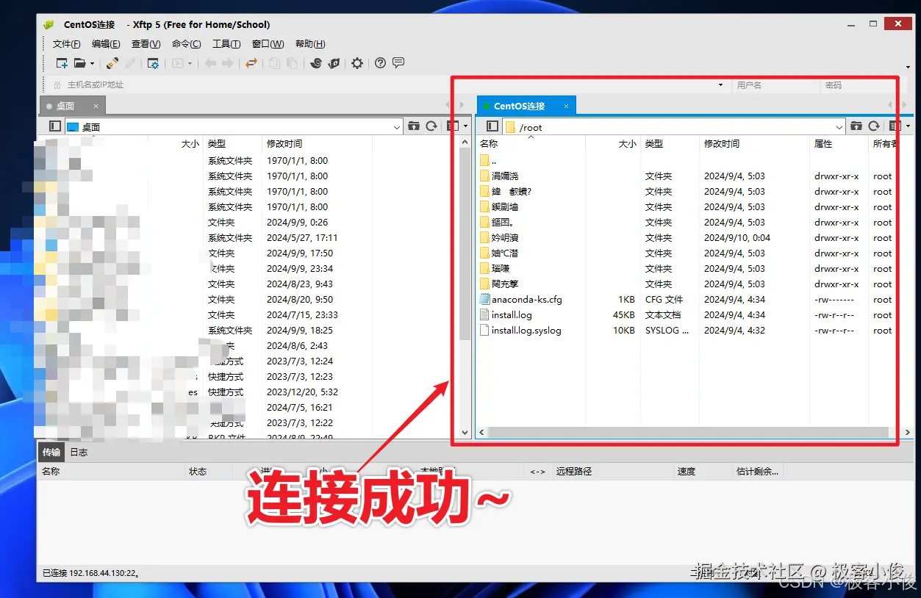921x598 pixels.
Task: Sort local files by 类型 column
Action: pyautogui.click(x=232, y=144)
